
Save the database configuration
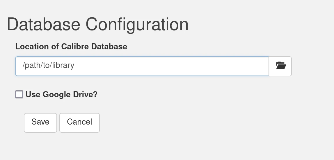point(40,123)
